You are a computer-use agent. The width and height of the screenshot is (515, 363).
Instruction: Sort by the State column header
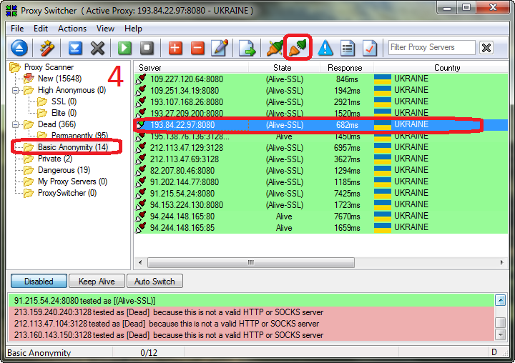pos(284,68)
